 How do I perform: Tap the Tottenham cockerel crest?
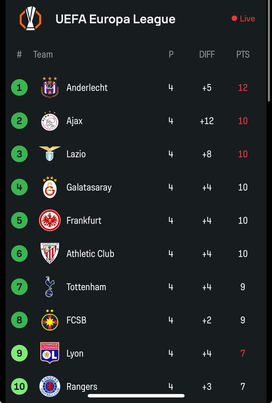click(50, 286)
